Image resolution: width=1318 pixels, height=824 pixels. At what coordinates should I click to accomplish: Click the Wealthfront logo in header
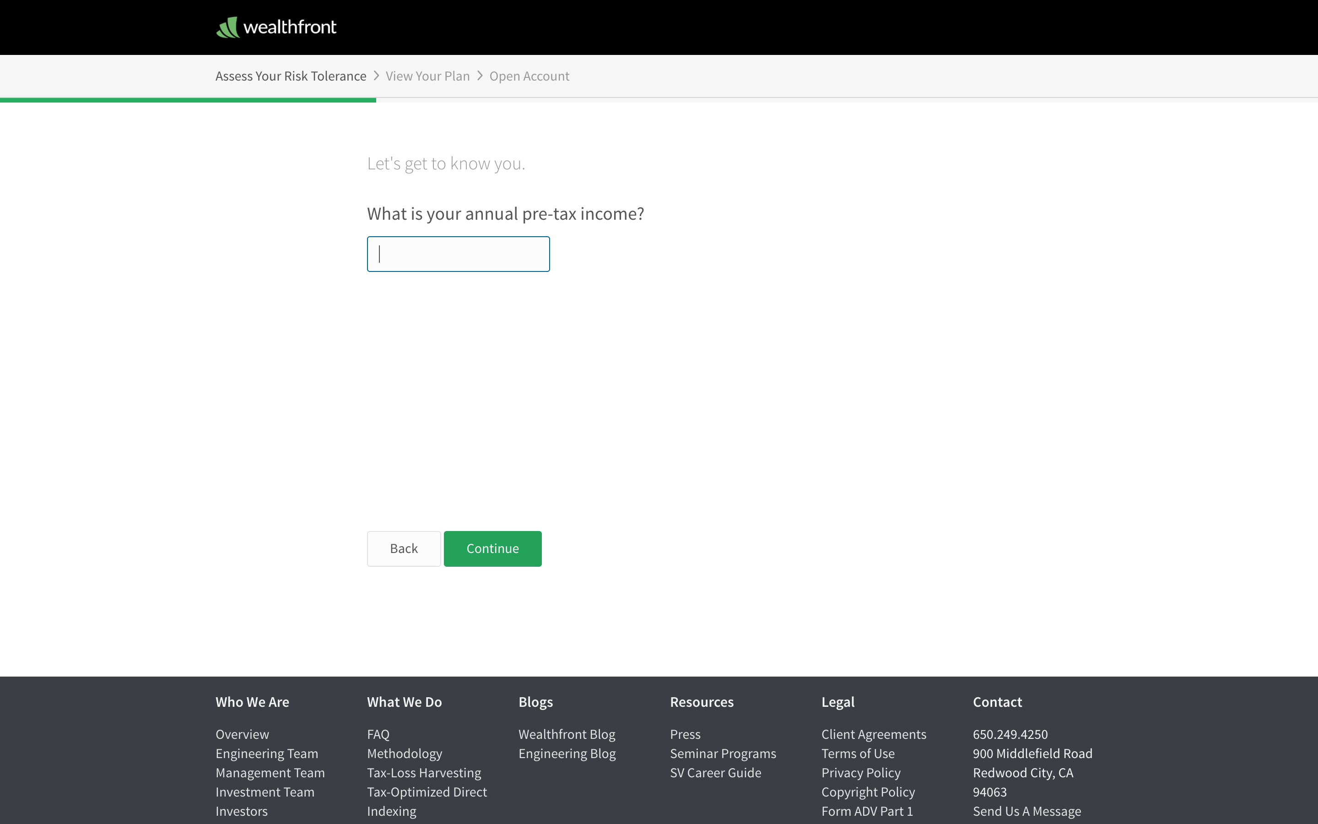(x=276, y=27)
